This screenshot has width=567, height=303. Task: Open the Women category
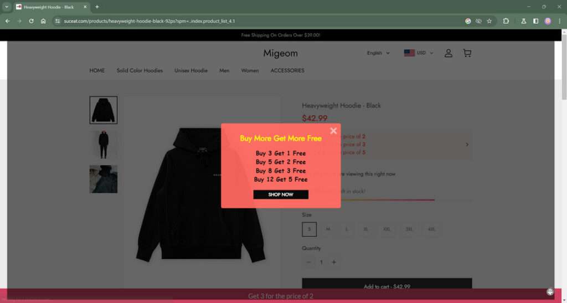point(250,70)
